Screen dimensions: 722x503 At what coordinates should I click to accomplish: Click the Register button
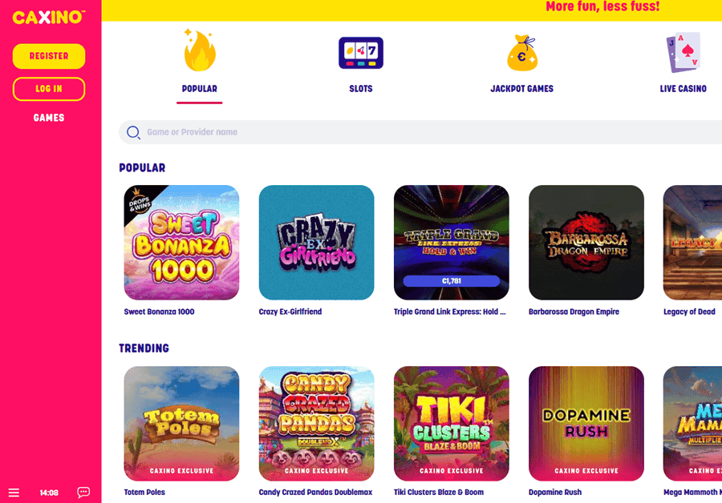(49, 56)
